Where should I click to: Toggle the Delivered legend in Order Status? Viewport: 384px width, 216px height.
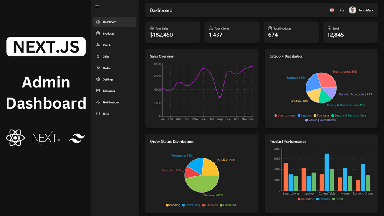pos(228,205)
